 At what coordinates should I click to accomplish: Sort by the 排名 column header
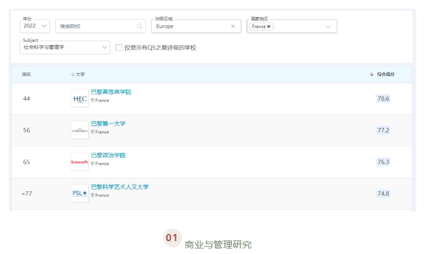coord(27,74)
